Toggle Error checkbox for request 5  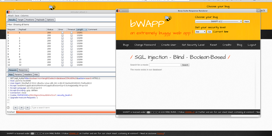(x=62, y=33)
